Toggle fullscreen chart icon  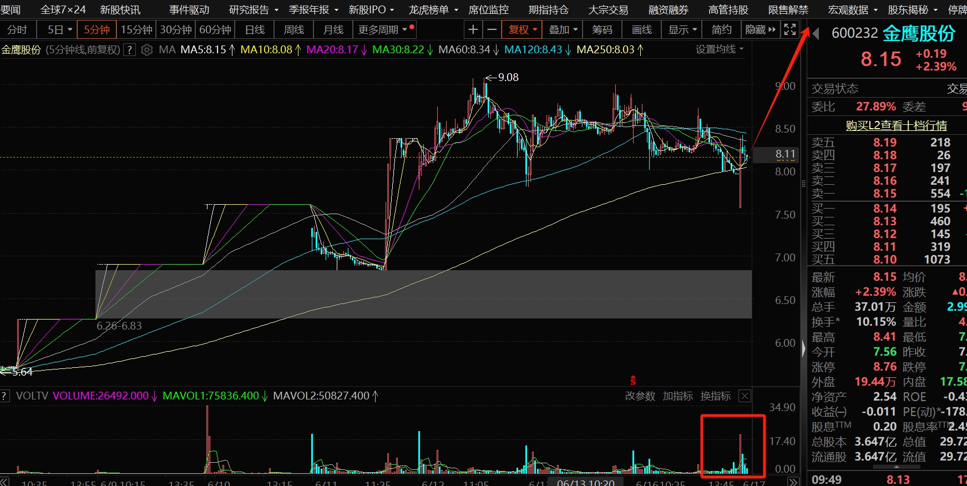pos(790,29)
